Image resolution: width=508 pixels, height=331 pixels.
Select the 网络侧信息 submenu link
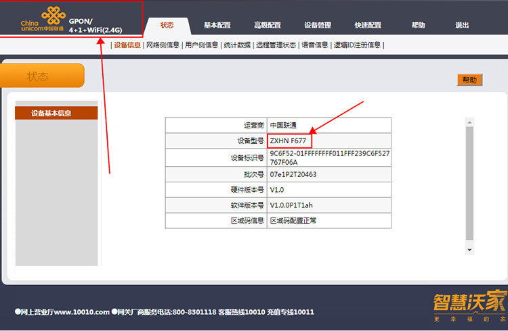pyautogui.click(x=163, y=45)
